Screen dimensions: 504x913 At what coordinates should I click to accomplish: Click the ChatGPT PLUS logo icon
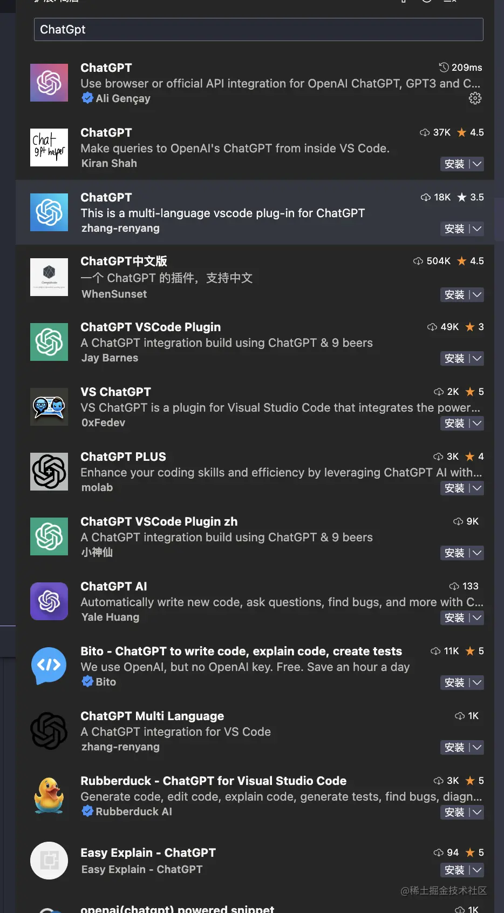click(49, 472)
